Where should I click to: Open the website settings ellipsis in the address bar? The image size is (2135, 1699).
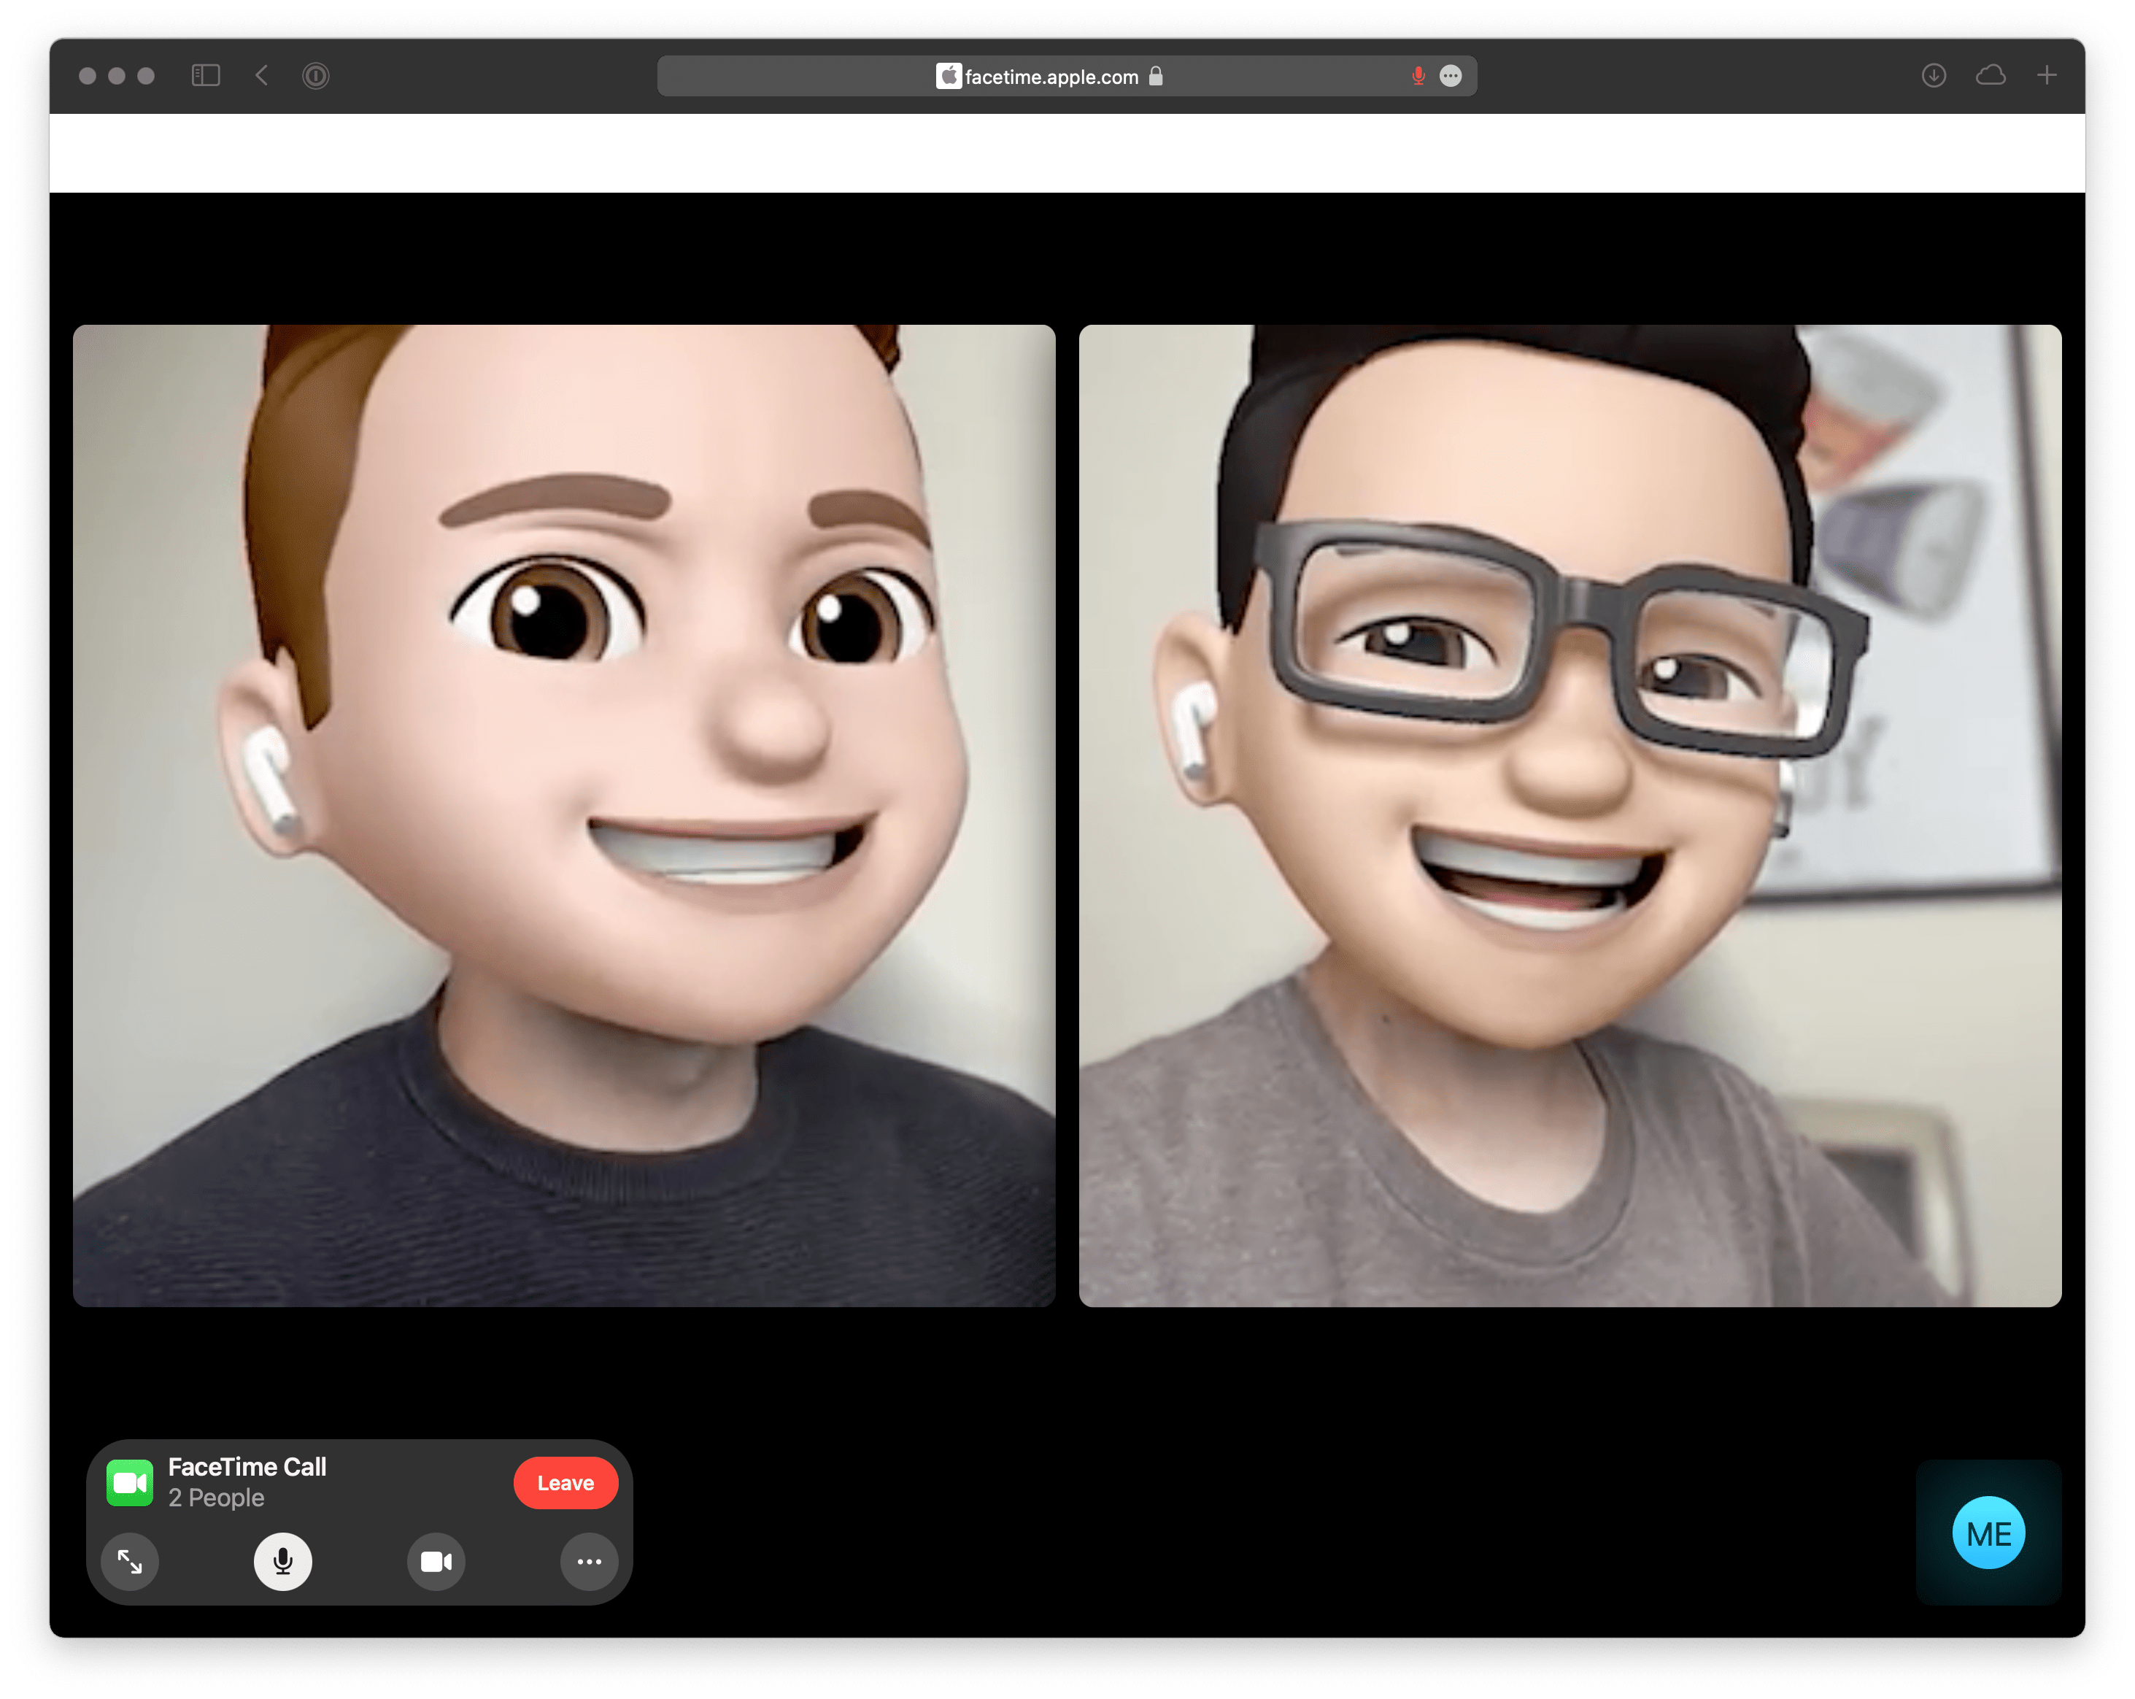point(1452,75)
